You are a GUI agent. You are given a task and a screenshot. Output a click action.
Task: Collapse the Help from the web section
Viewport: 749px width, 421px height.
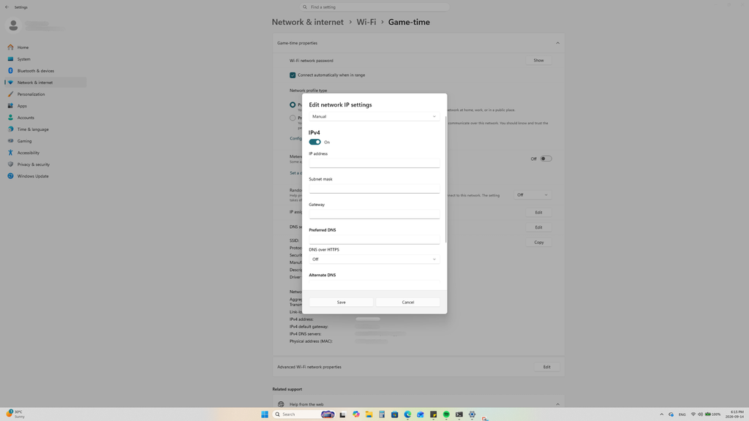click(557, 404)
